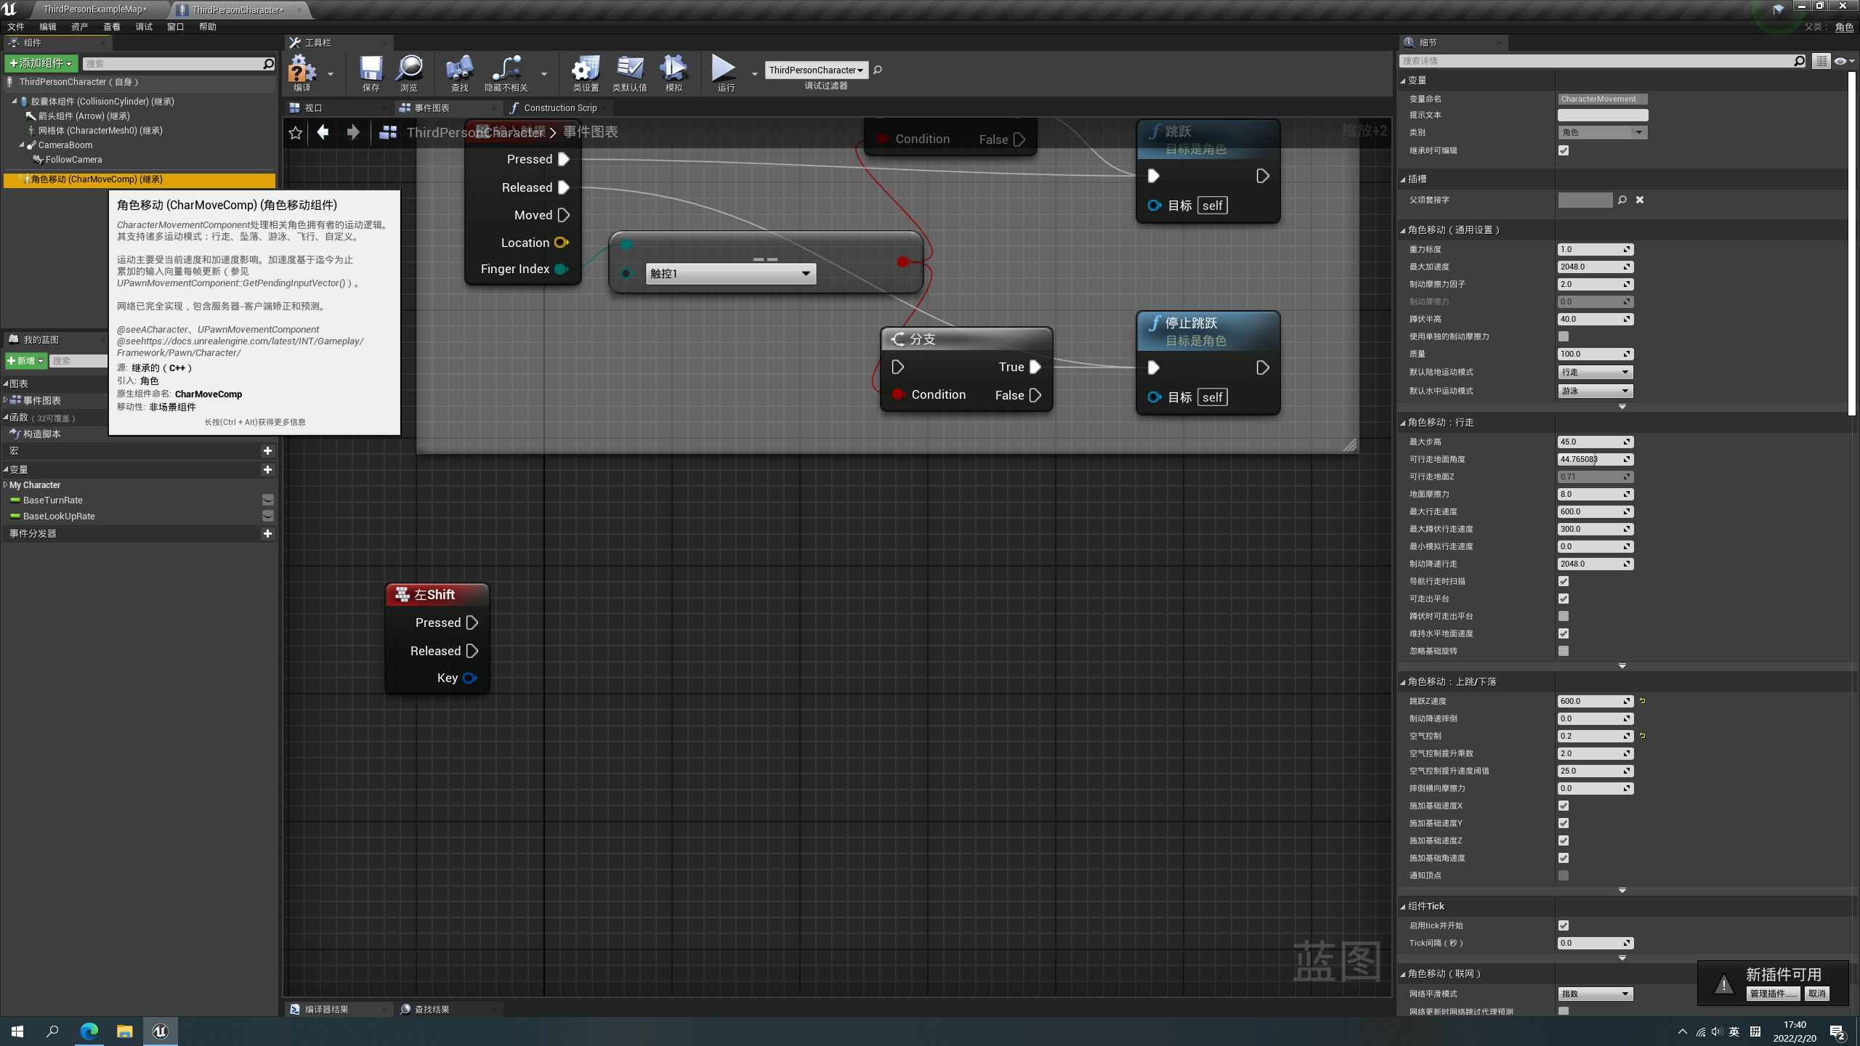
Task: Click the components search input field
Action: pyautogui.click(x=179, y=64)
